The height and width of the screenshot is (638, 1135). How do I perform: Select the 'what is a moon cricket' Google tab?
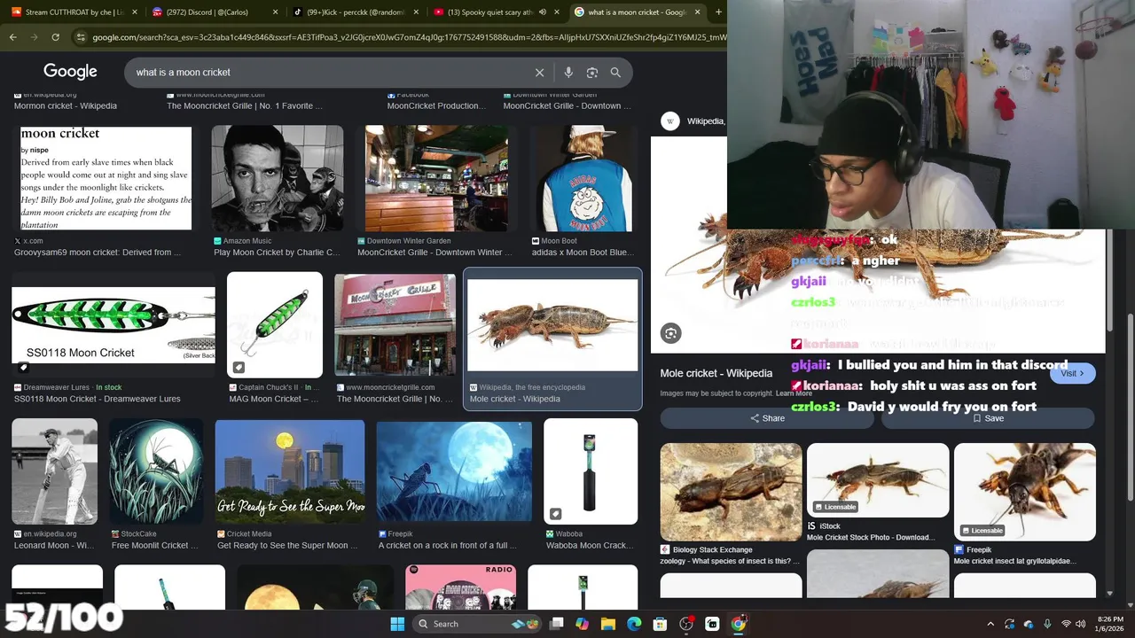(x=638, y=12)
